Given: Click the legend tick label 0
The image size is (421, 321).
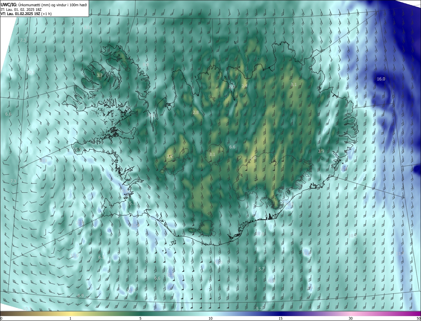Looking at the screenshot, I should coord(1,319).
